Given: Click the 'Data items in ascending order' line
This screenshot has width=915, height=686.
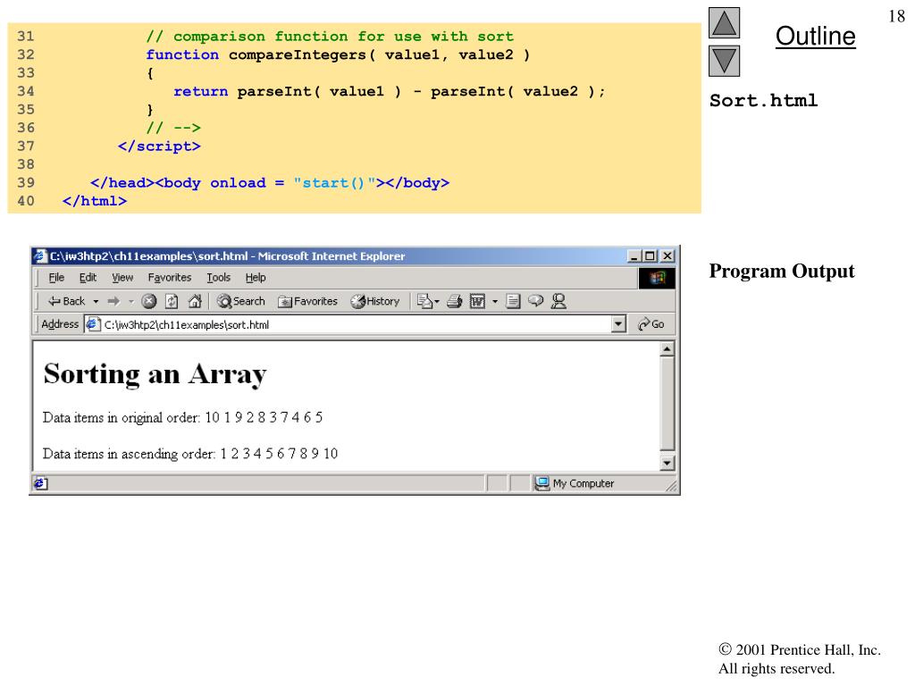Looking at the screenshot, I should click(190, 454).
